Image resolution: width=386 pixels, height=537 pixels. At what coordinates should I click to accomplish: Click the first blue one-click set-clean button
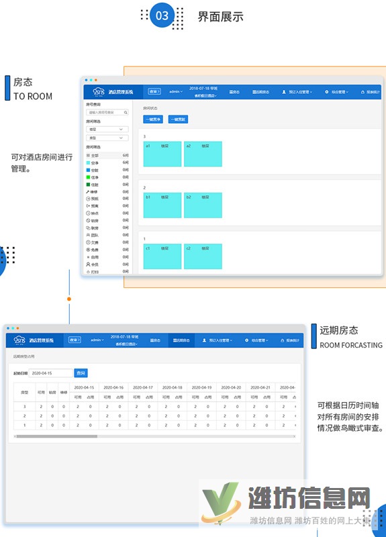153,119
